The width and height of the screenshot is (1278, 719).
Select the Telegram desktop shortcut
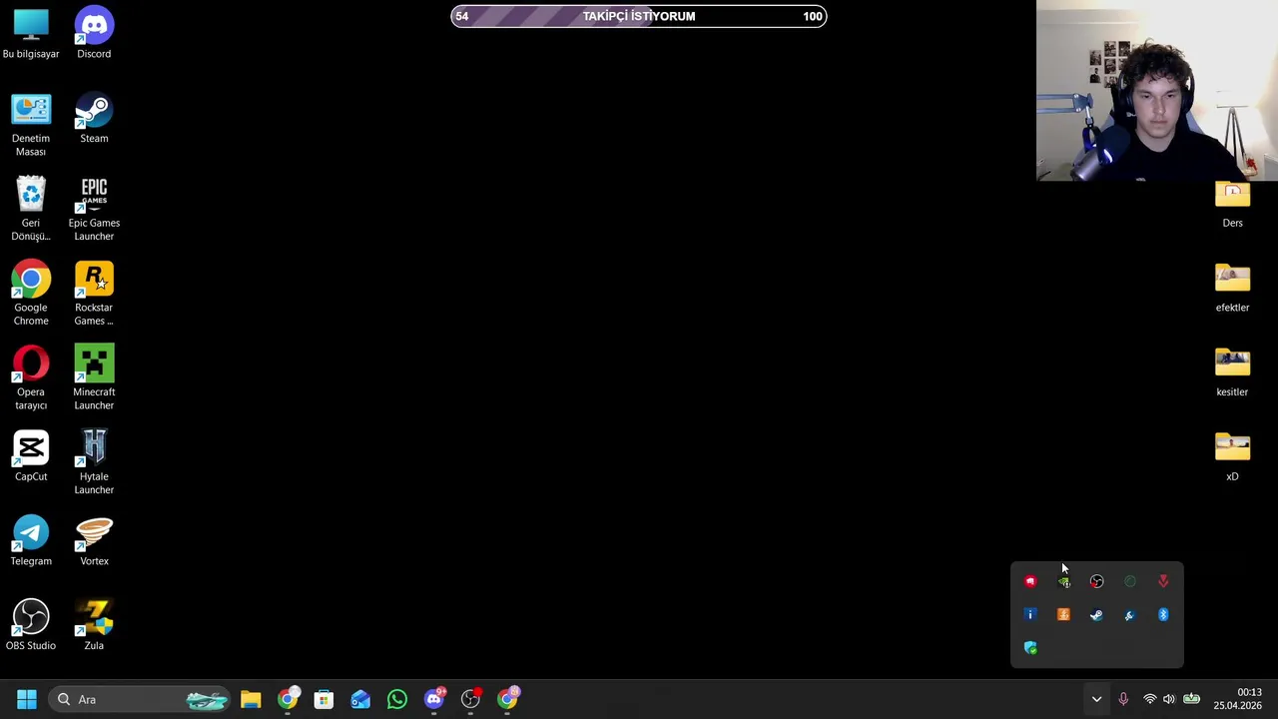[31, 541]
